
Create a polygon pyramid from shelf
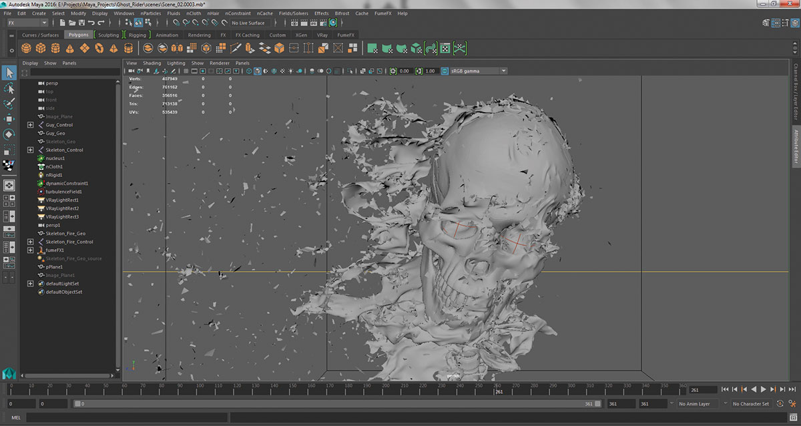click(114, 48)
